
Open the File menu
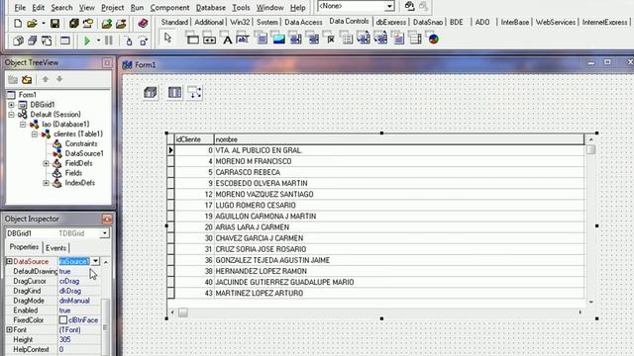(x=20, y=8)
